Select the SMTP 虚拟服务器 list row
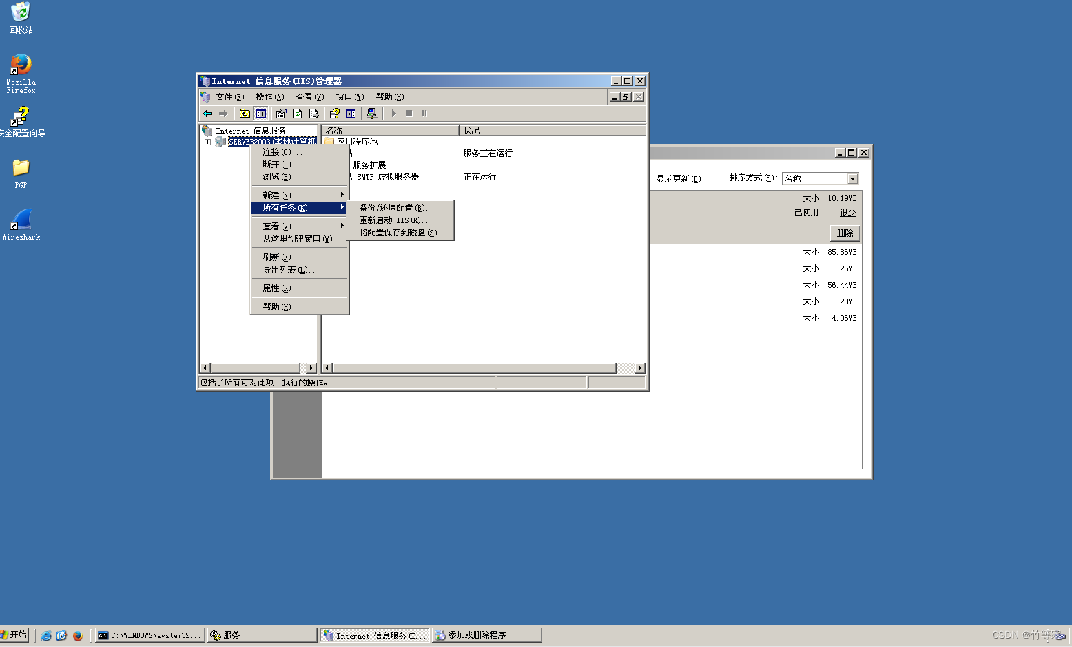The height and width of the screenshot is (647, 1072). [387, 177]
